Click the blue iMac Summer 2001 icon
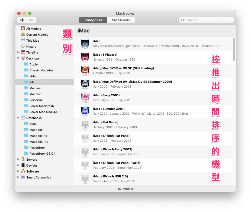 click(85, 111)
